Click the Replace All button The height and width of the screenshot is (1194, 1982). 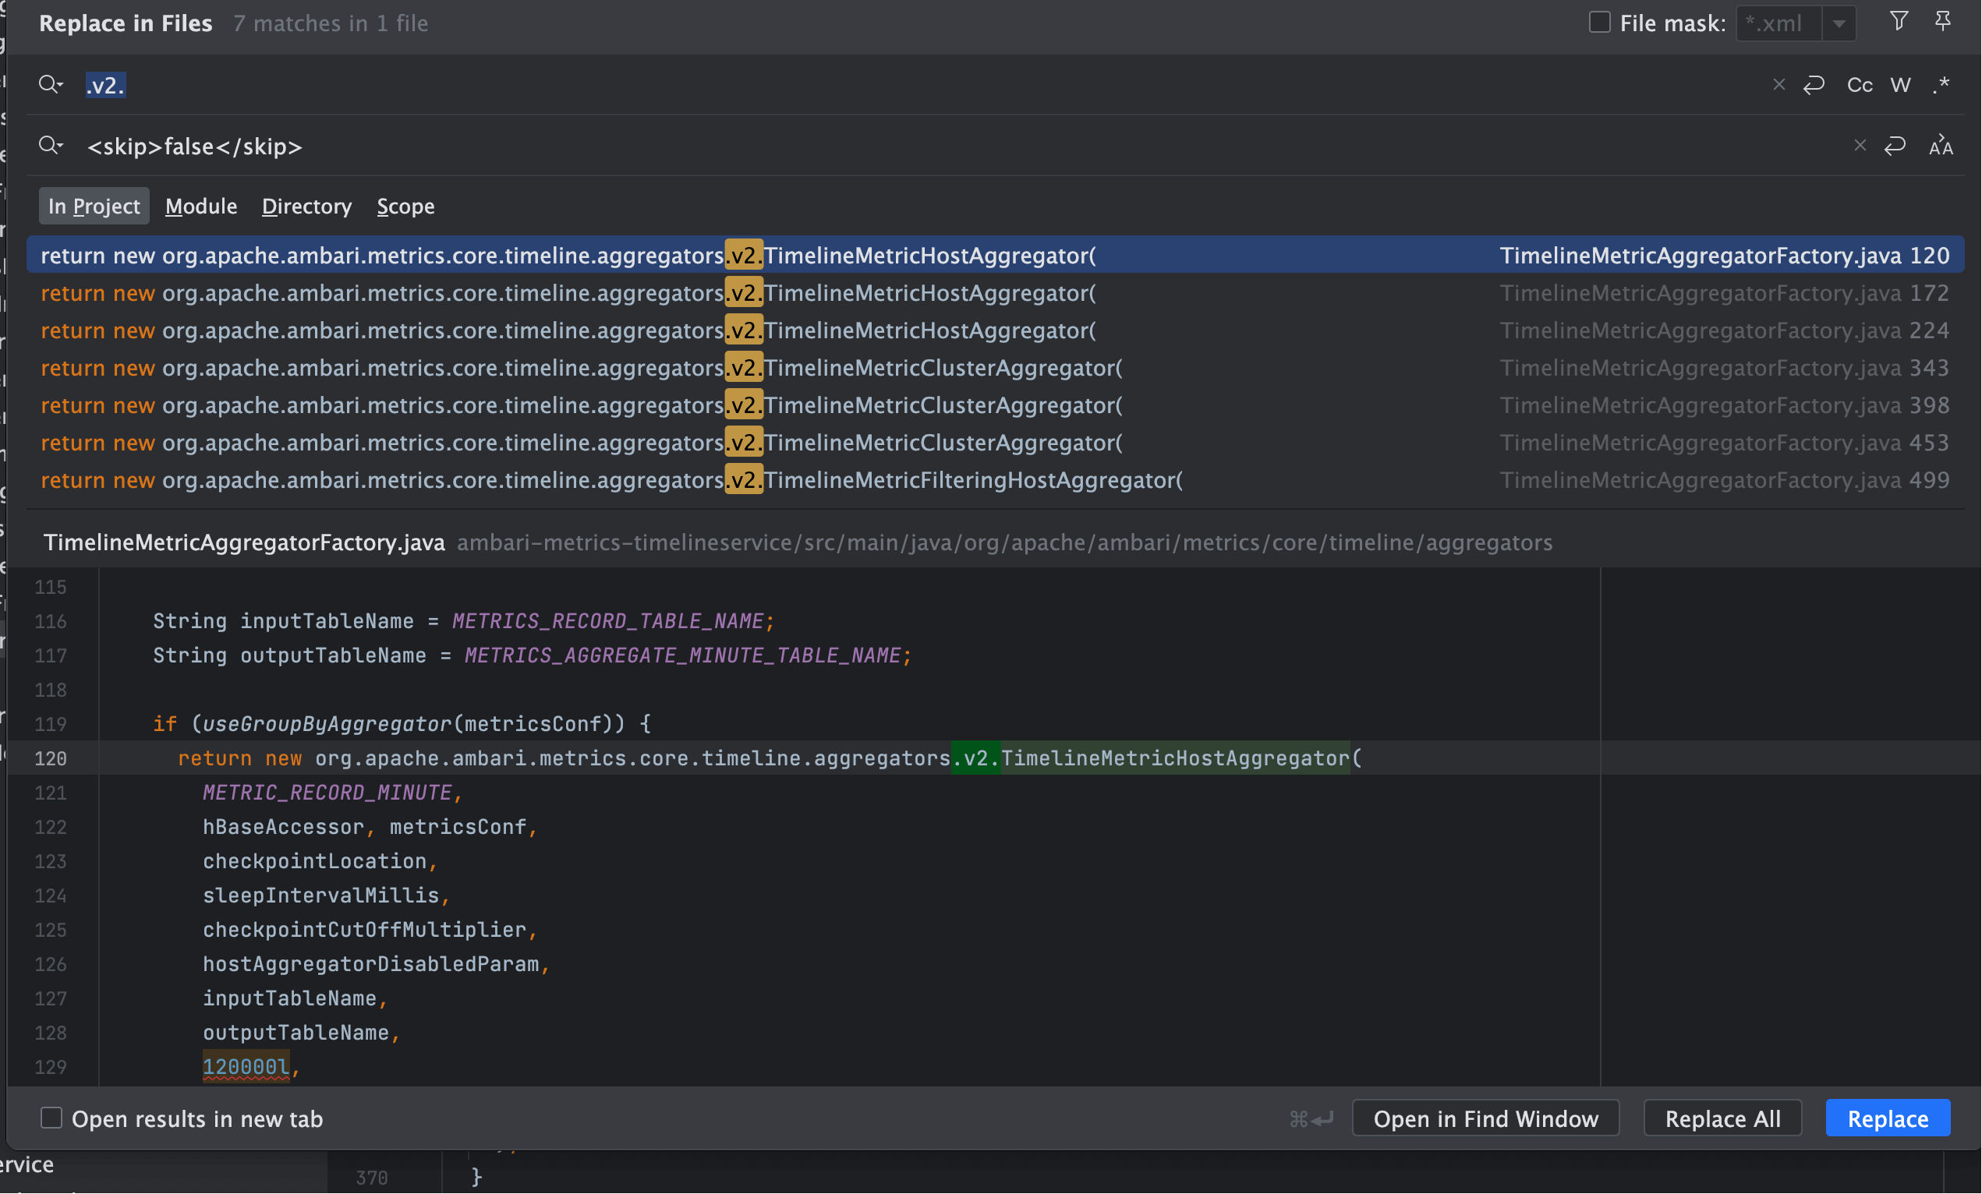(x=1723, y=1118)
